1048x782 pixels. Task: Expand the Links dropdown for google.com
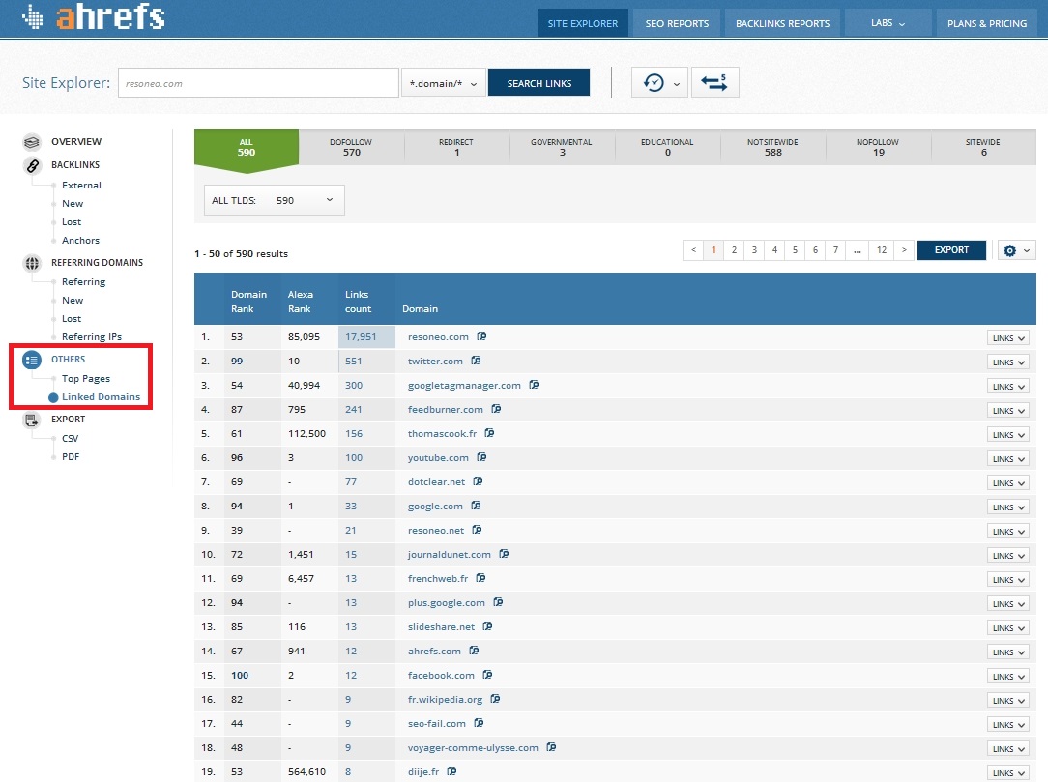click(x=1008, y=507)
